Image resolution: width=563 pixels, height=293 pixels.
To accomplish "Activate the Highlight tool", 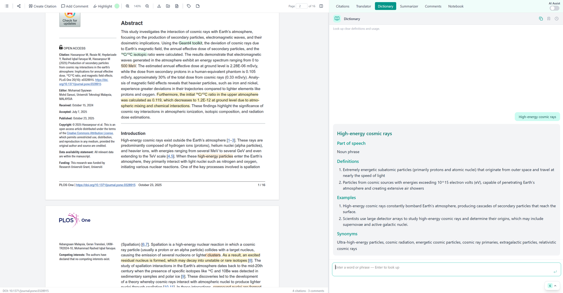I will click(102, 6).
